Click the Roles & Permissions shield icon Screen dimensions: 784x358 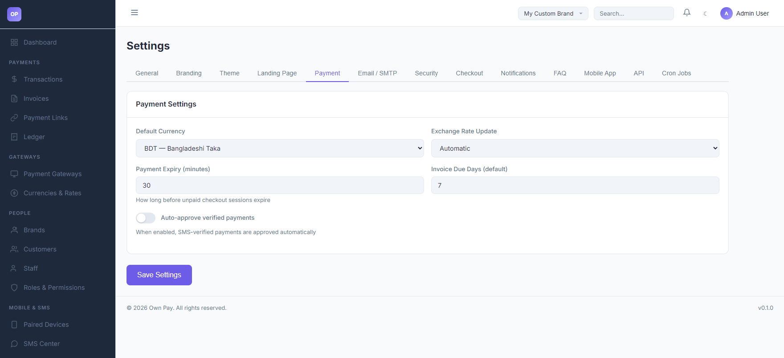point(14,288)
